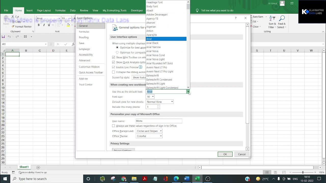Toggle Show Mini Toolbar on selection checkbox
Screen dimensions: 326x183
[114, 57]
